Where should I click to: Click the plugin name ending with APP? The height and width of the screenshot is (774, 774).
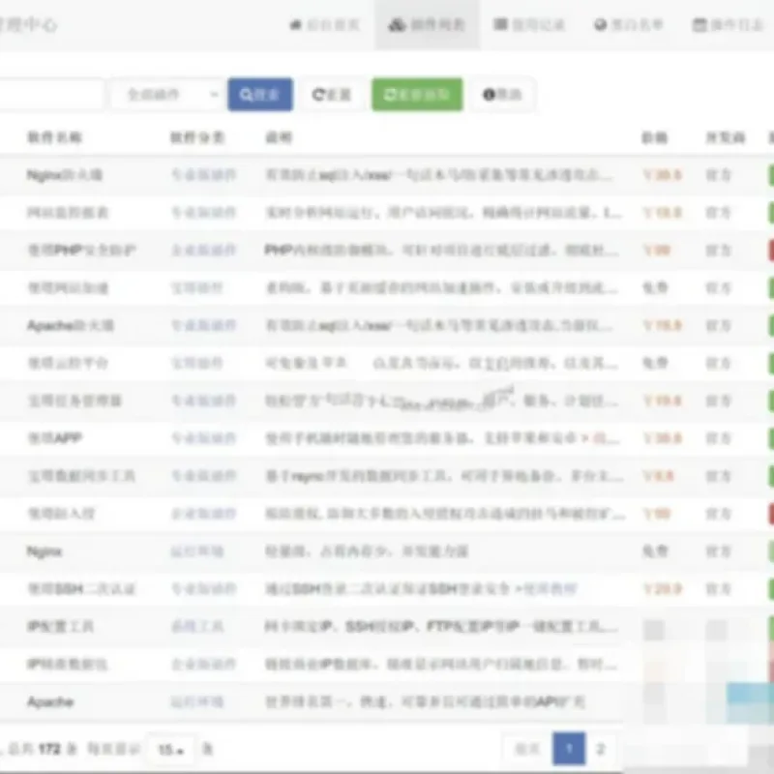click(x=55, y=438)
